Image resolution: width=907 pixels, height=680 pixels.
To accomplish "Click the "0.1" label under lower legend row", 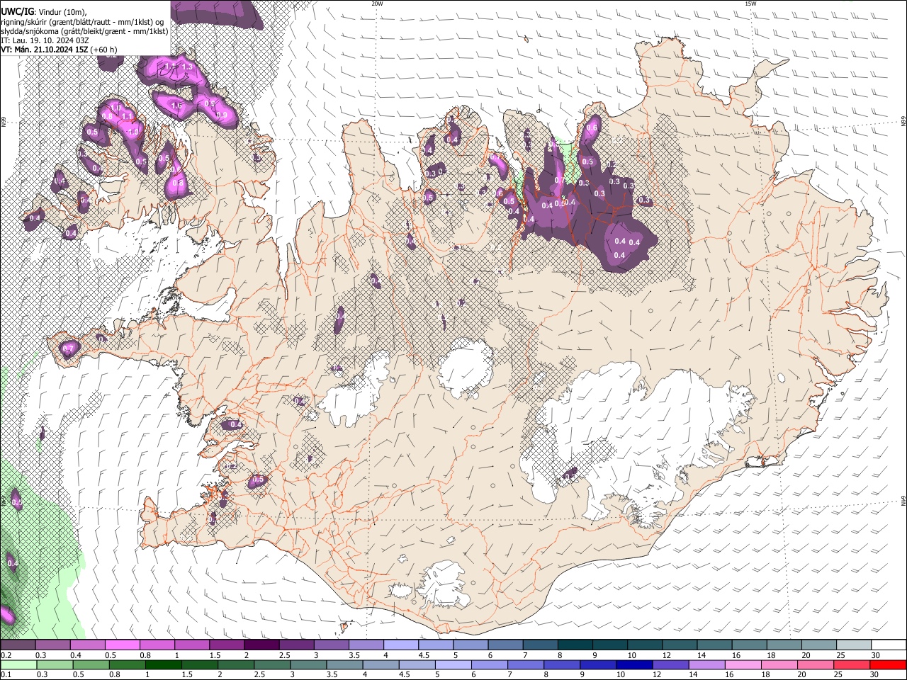I will (x=6, y=674).
